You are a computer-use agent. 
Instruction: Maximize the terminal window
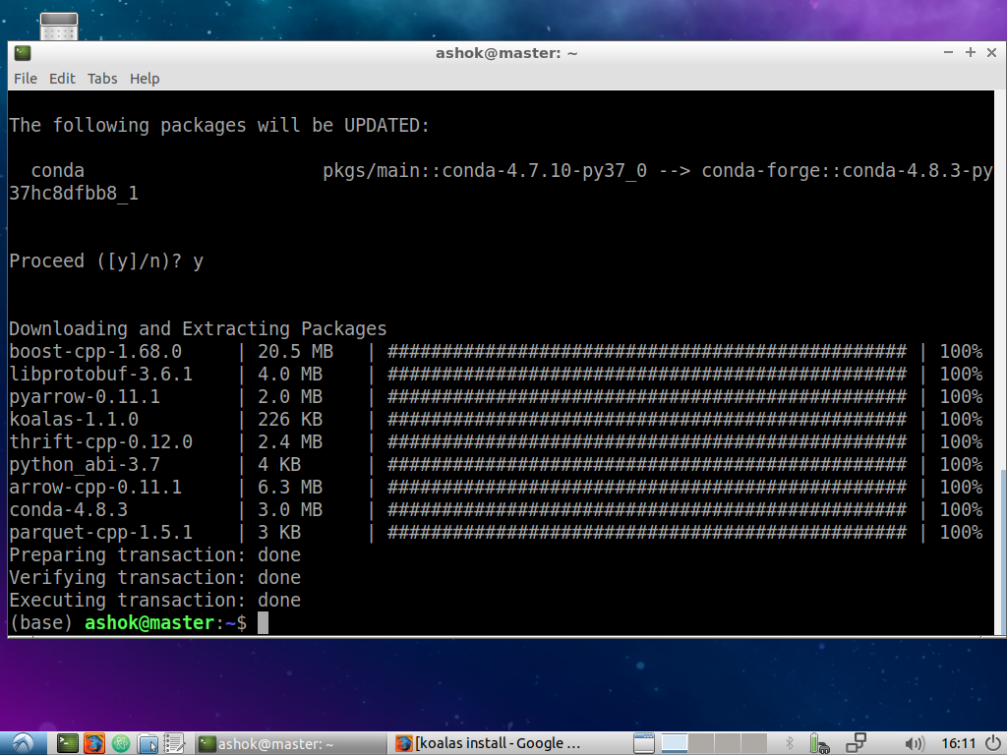(x=971, y=53)
